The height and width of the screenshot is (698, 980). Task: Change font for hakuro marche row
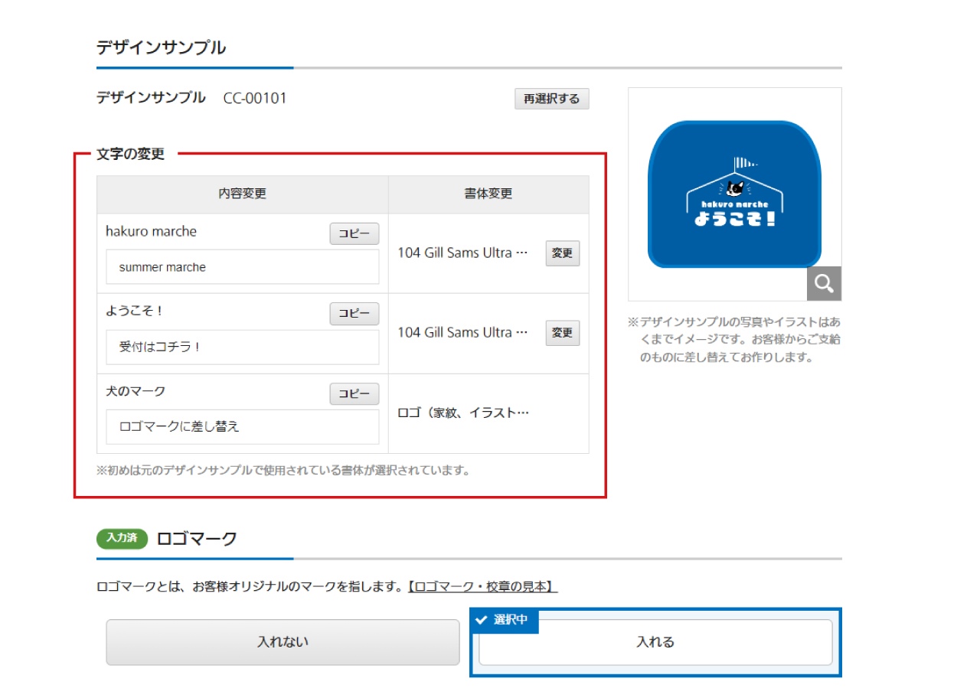point(563,253)
